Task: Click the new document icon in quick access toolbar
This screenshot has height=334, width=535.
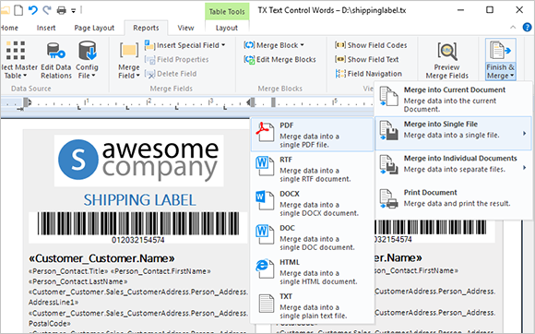Action: 18,10
